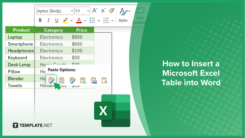Screen dimensions: 245x138
Task: Click the New Comment button
Action: [x=140, y=16]
